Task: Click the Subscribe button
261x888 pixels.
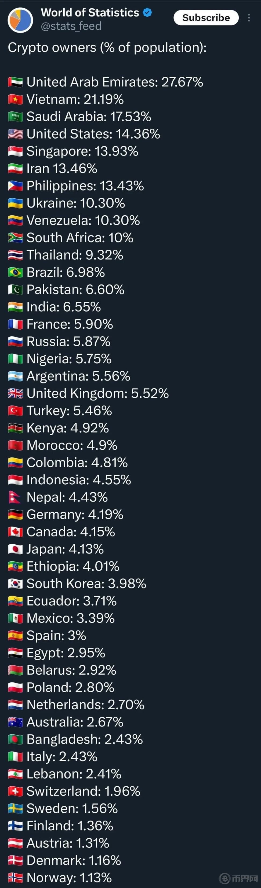Action: (206, 17)
